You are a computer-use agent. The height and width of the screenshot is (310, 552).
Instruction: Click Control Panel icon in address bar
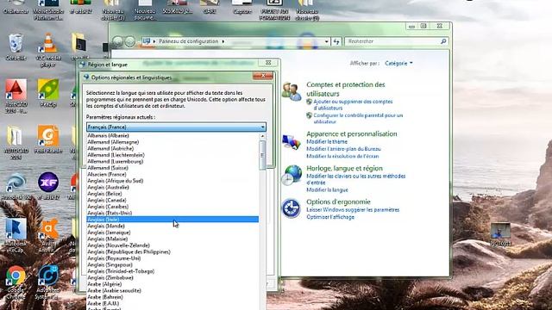click(x=147, y=41)
